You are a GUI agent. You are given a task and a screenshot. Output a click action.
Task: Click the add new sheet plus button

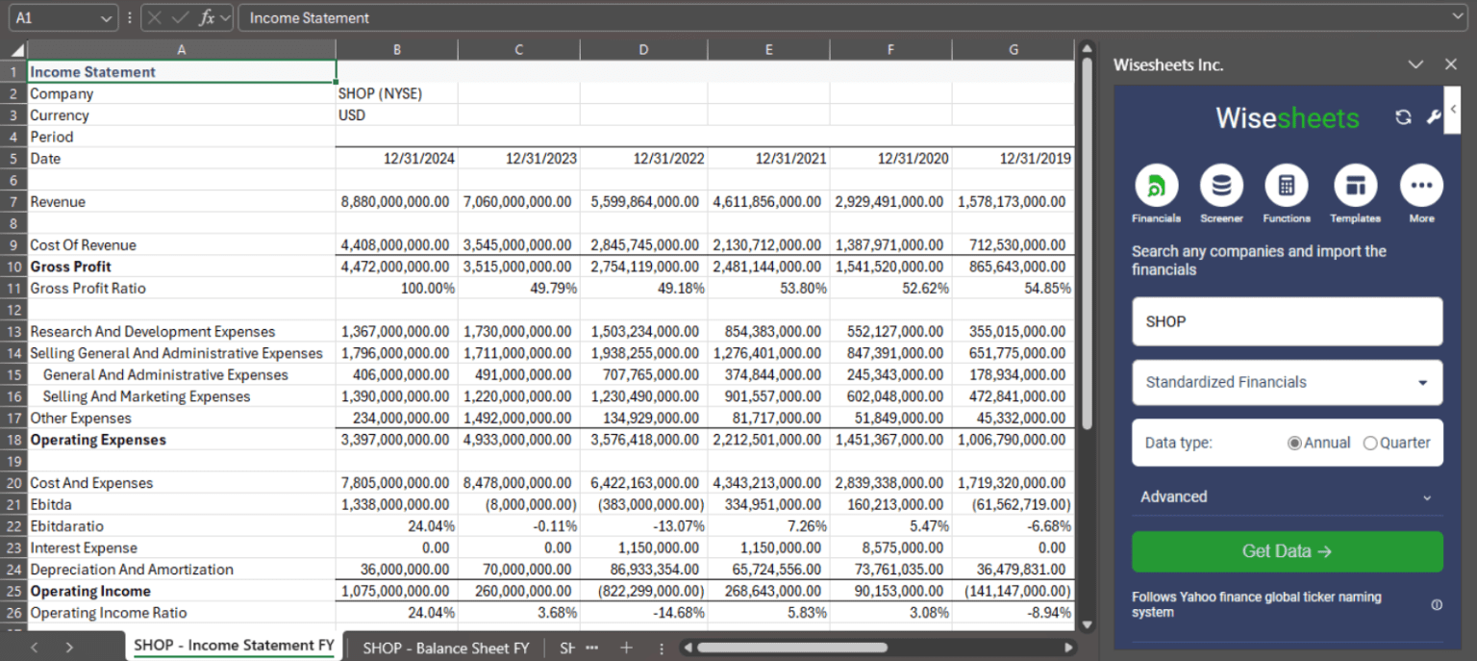tap(626, 648)
